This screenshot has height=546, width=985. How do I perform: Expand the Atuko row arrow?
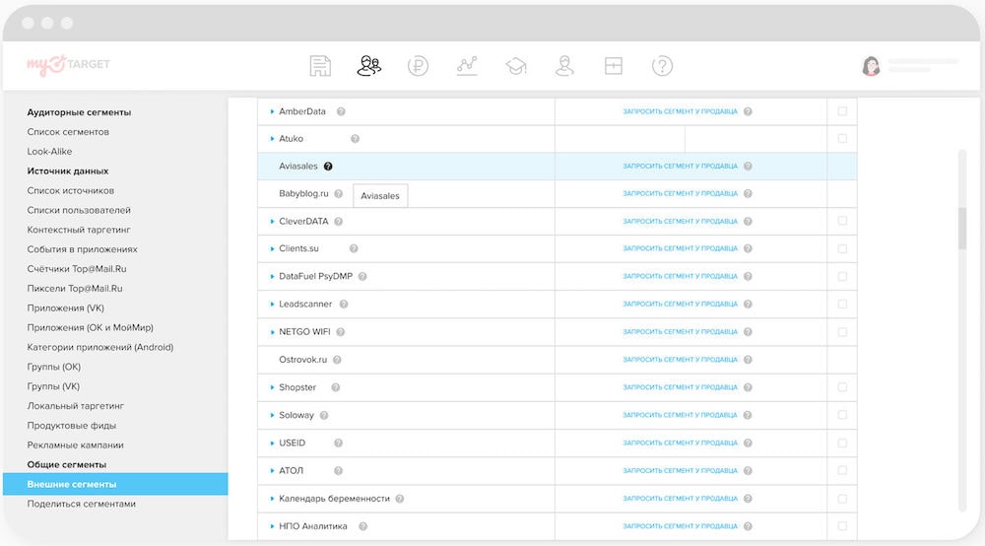point(272,139)
